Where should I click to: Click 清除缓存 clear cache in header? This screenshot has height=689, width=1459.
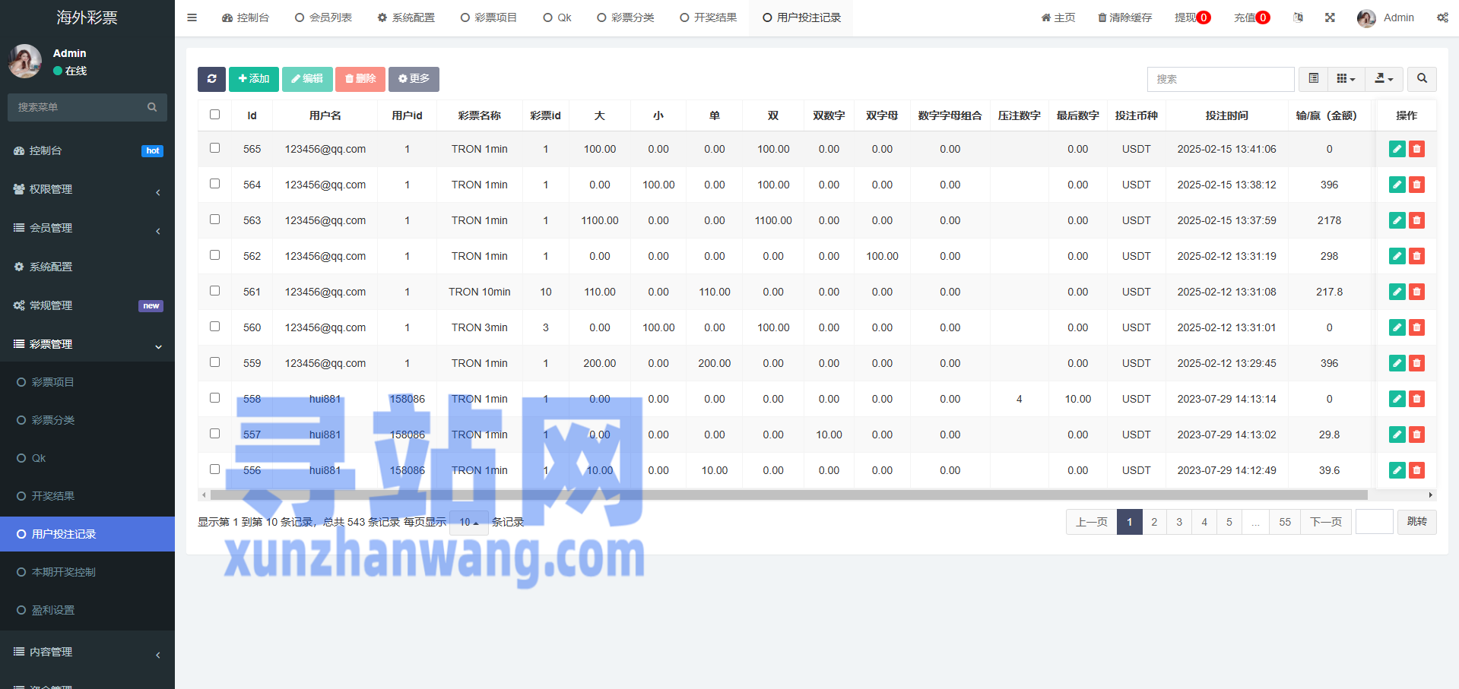[1125, 17]
